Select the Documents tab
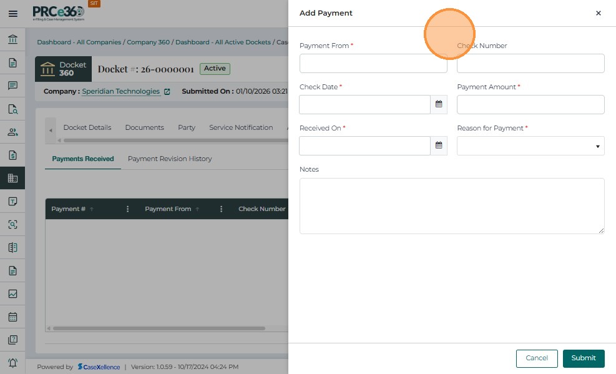 coord(144,127)
